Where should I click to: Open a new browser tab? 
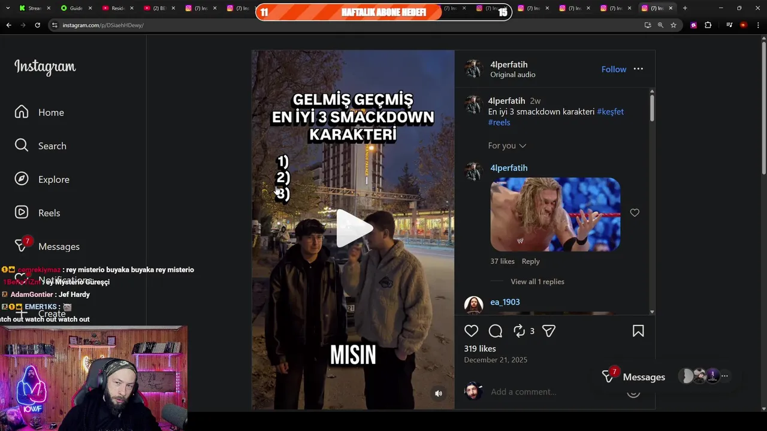(x=685, y=8)
